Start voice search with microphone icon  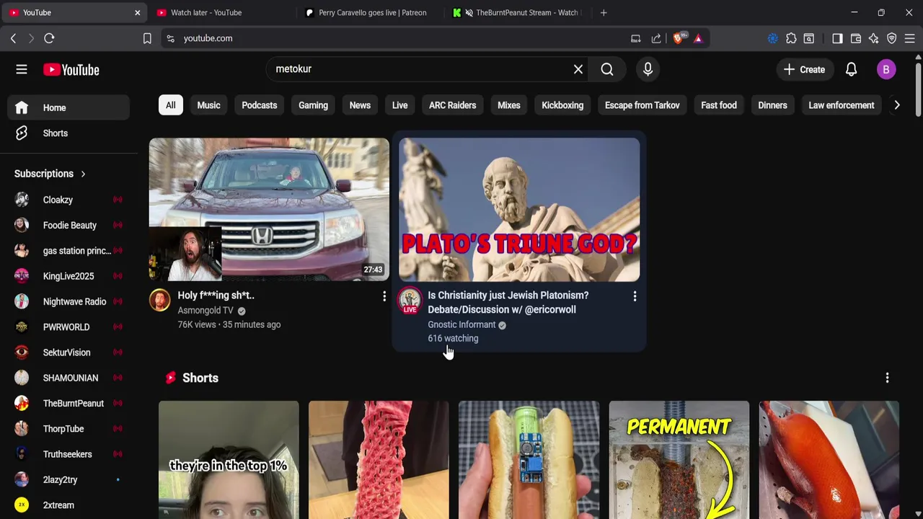pyautogui.click(x=648, y=69)
